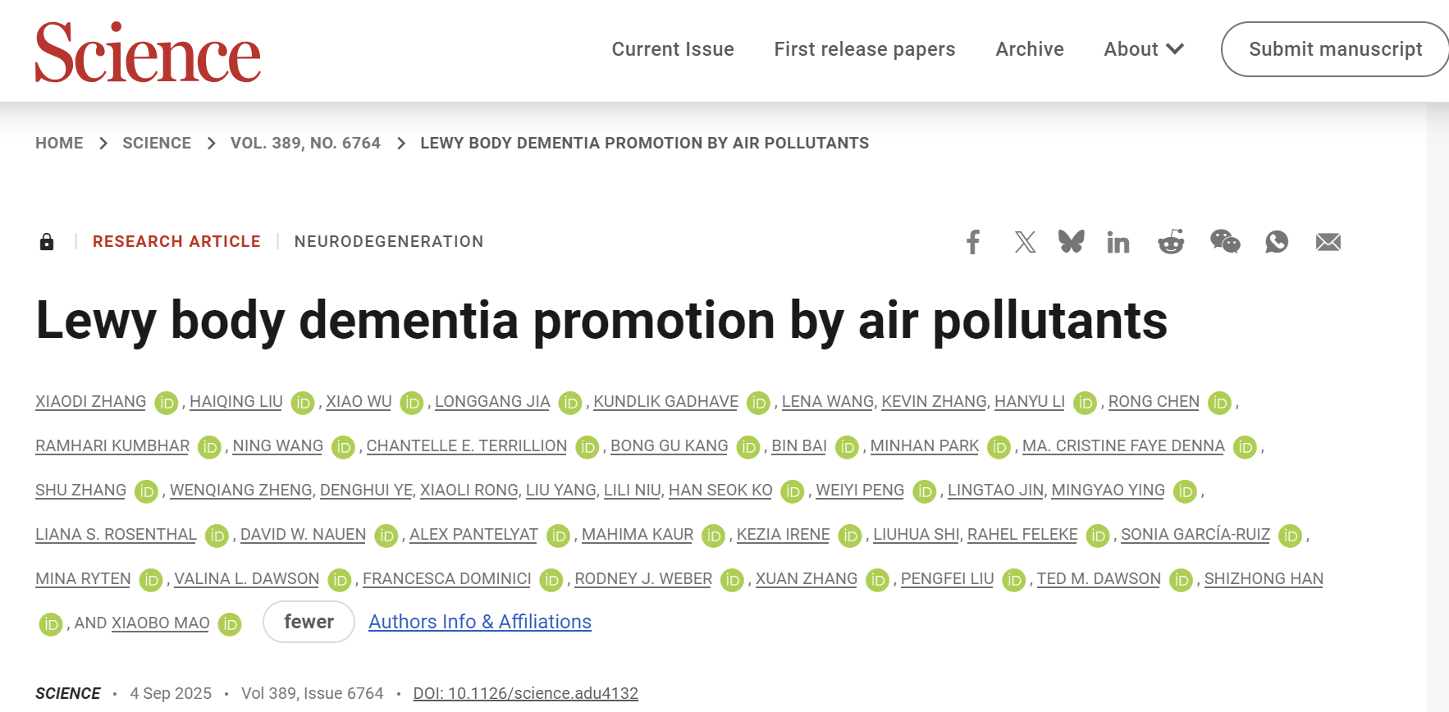Image resolution: width=1449 pixels, height=712 pixels.
Task: Go to Current Issue
Action: [x=673, y=49]
